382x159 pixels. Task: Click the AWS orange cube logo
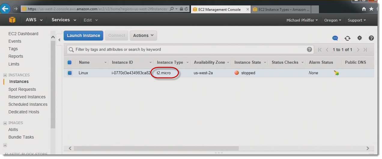point(12,20)
